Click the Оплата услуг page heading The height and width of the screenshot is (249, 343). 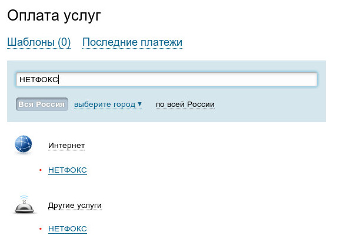tap(54, 16)
